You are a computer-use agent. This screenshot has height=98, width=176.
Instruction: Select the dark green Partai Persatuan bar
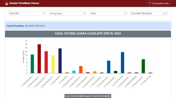pos(143,66)
